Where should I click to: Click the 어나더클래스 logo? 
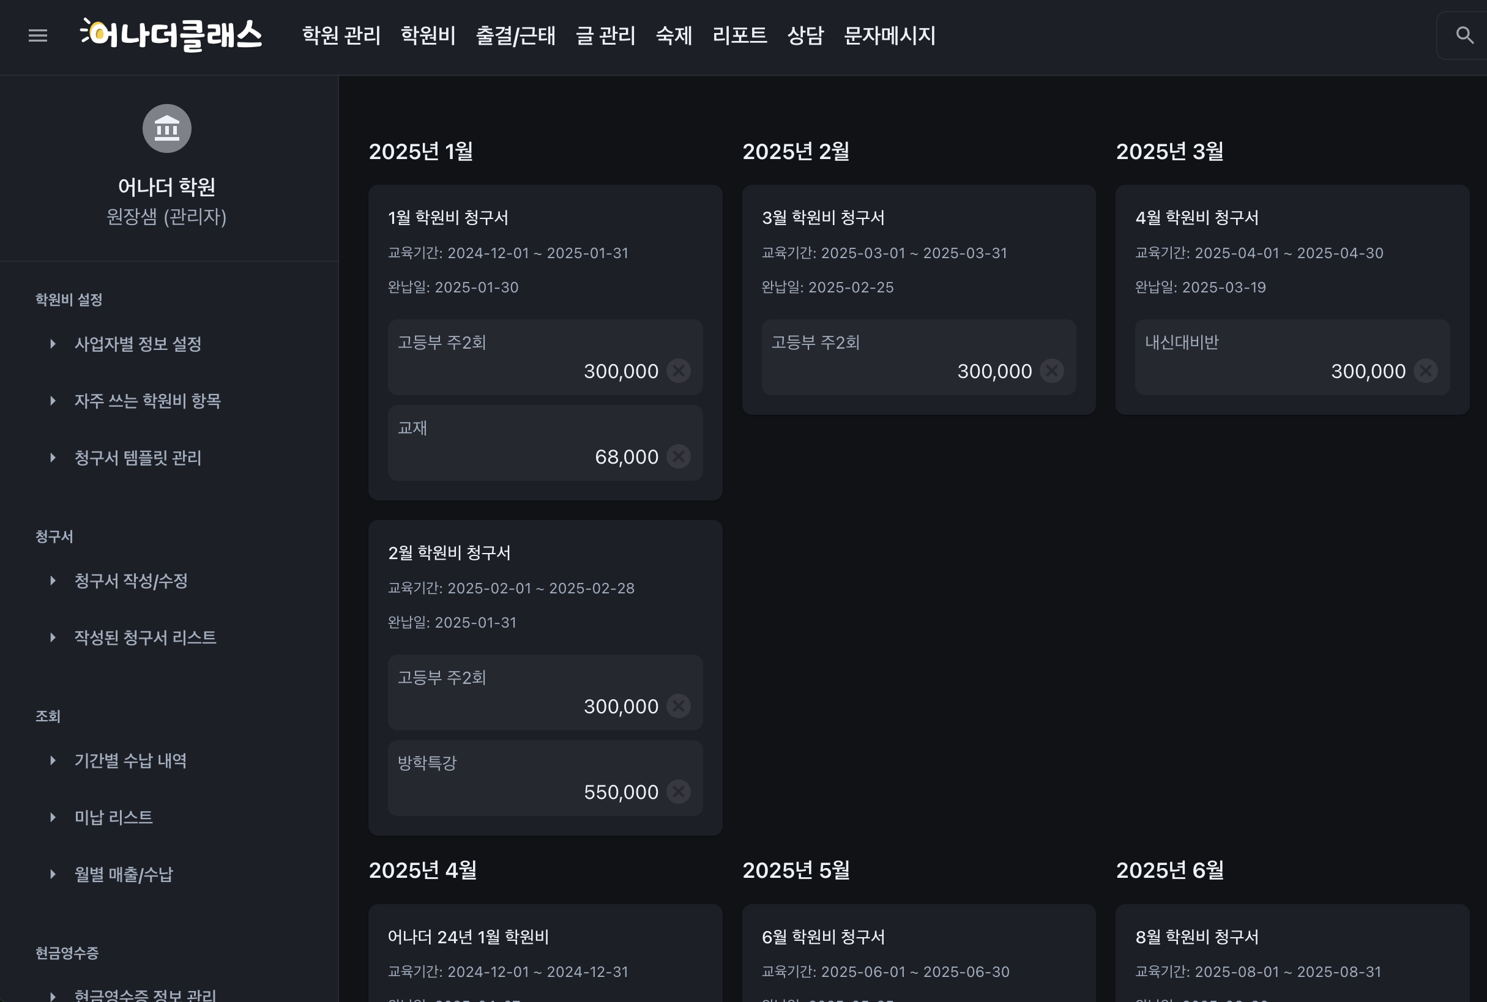pos(171,35)
